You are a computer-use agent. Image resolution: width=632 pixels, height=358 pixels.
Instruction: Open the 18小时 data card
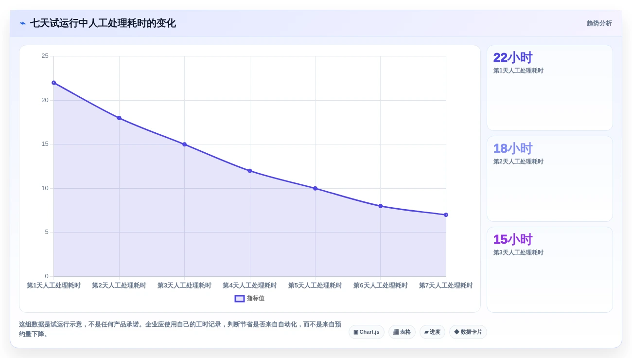[550, 179]
